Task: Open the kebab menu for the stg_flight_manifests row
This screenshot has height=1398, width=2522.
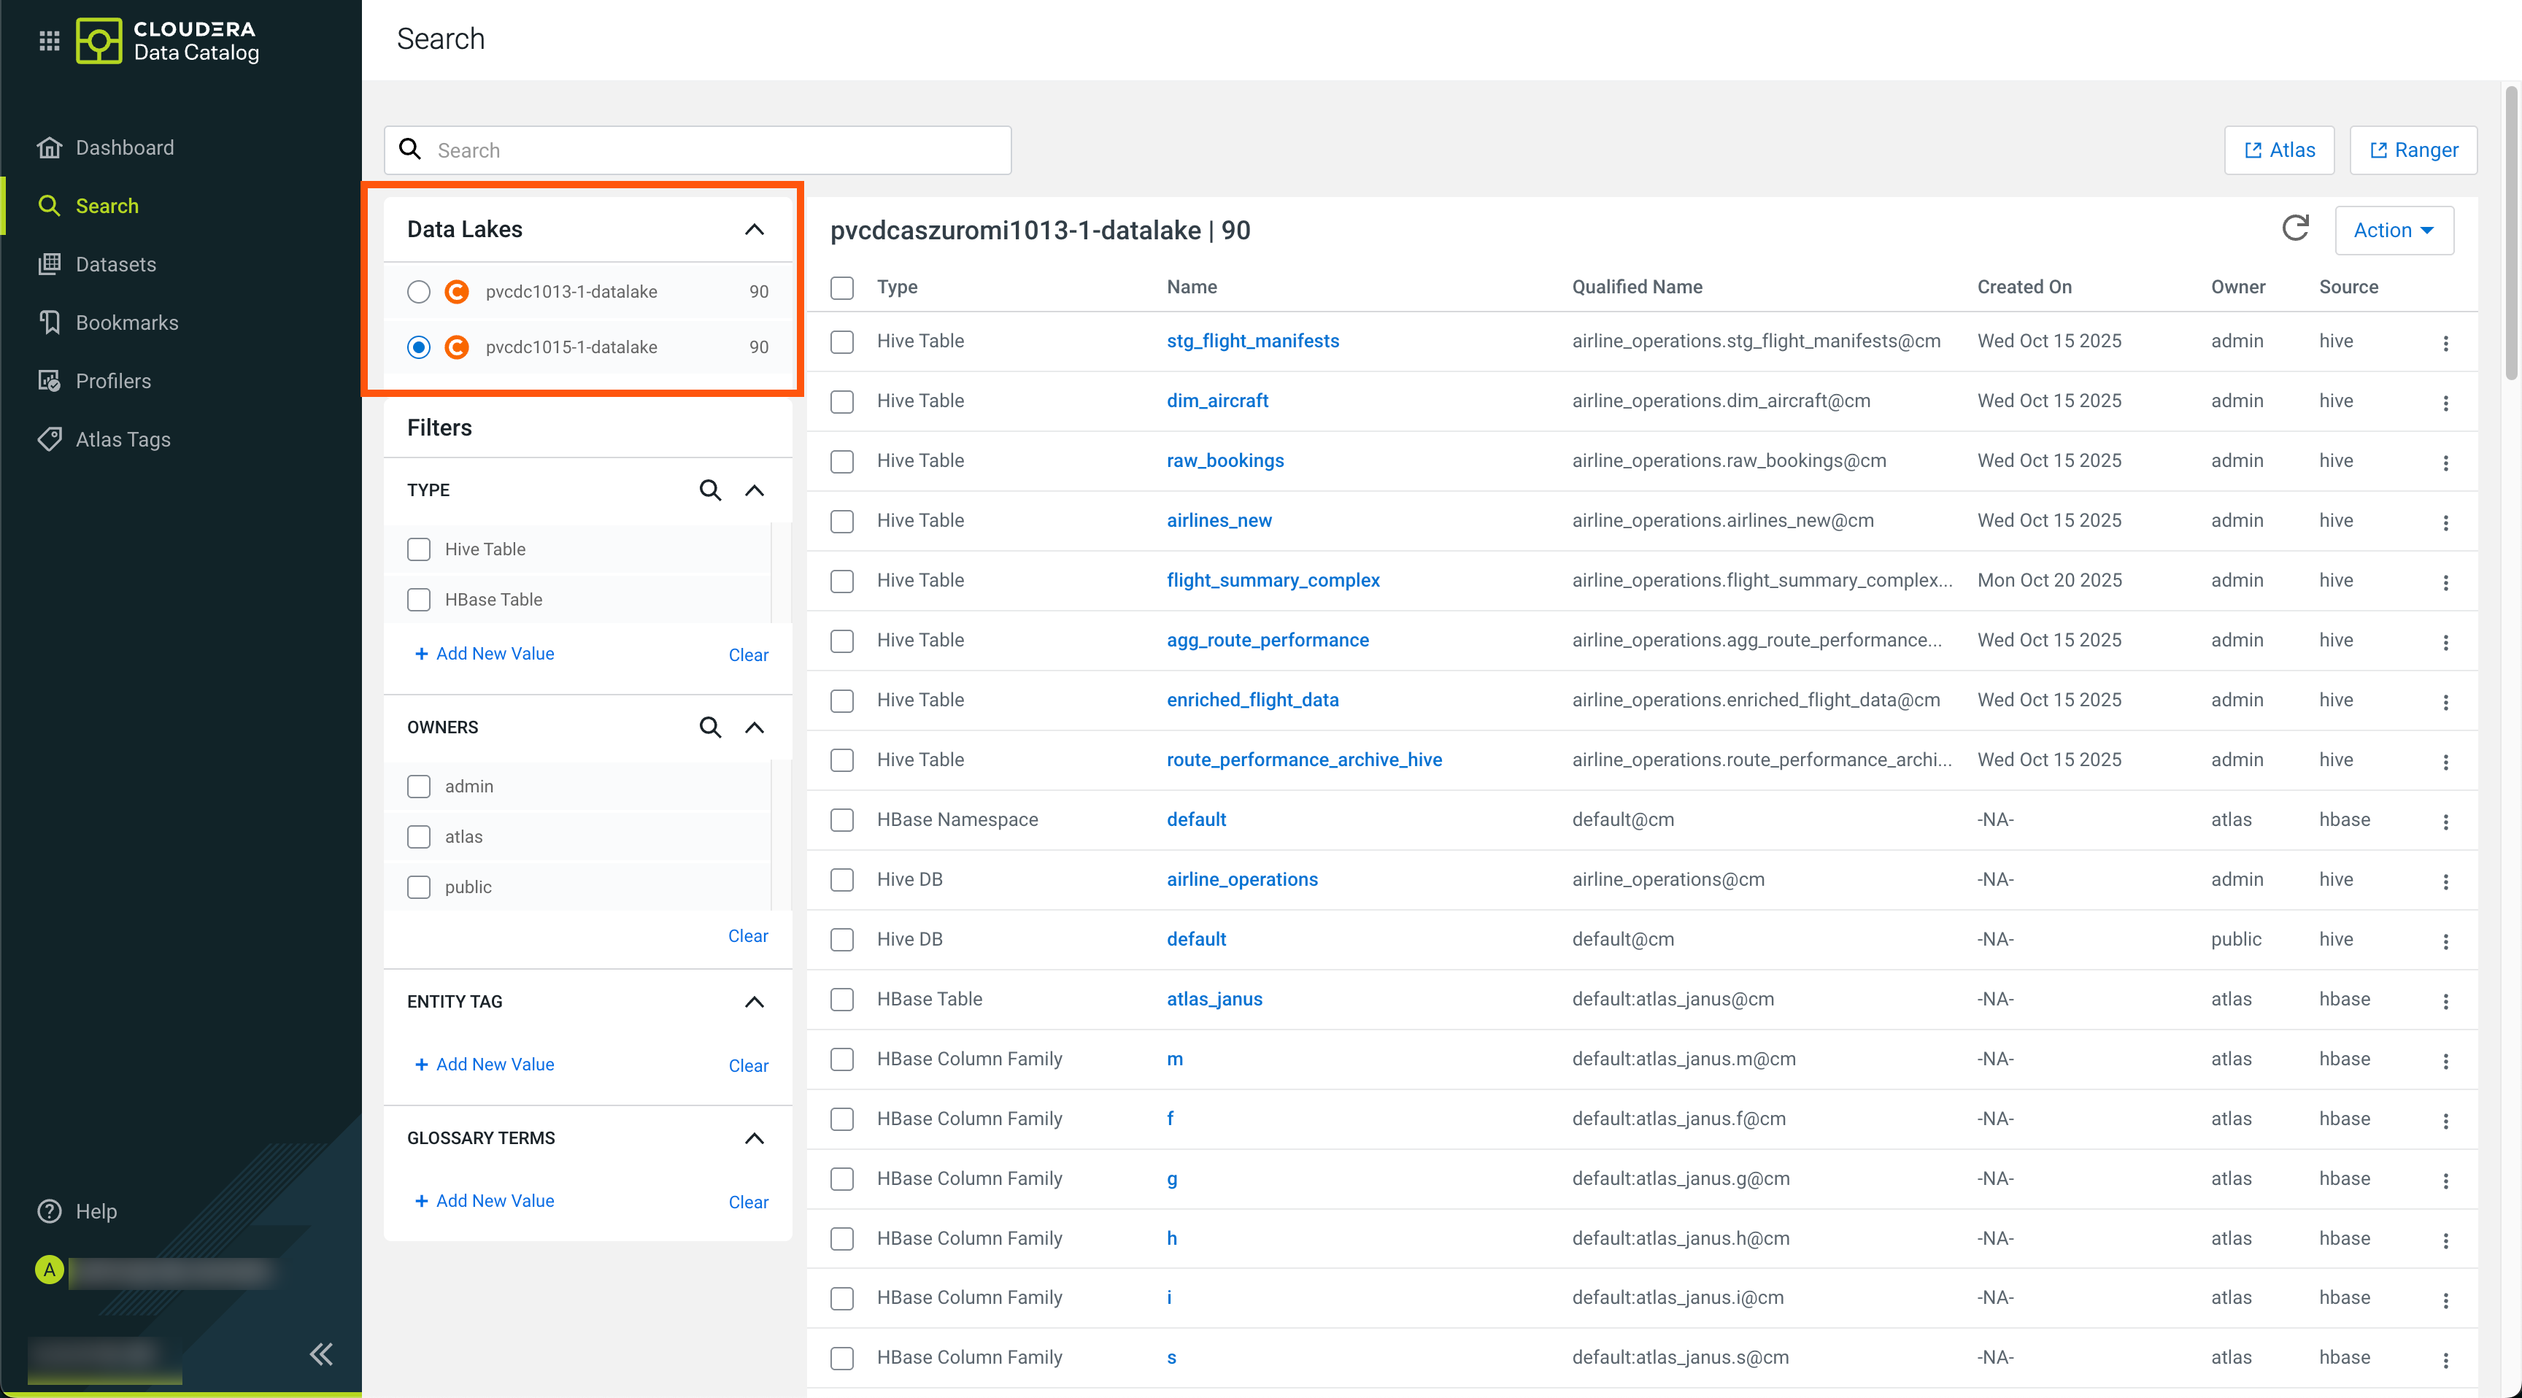Action: [x=2445, y=343]
